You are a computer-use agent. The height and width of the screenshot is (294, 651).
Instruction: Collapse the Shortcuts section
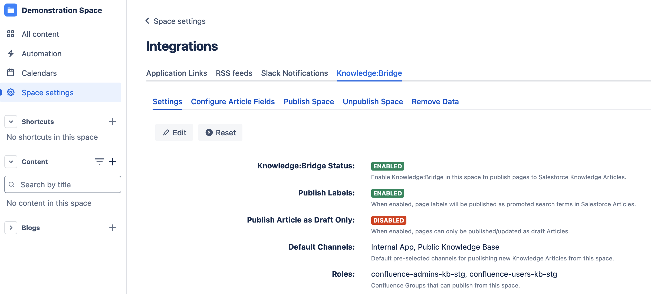click(11, 122)
